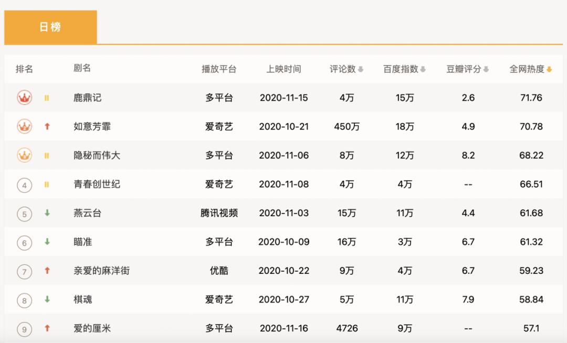
Task: Sort by 豆瓣评分 using its arrow
Action: (486, 69)
